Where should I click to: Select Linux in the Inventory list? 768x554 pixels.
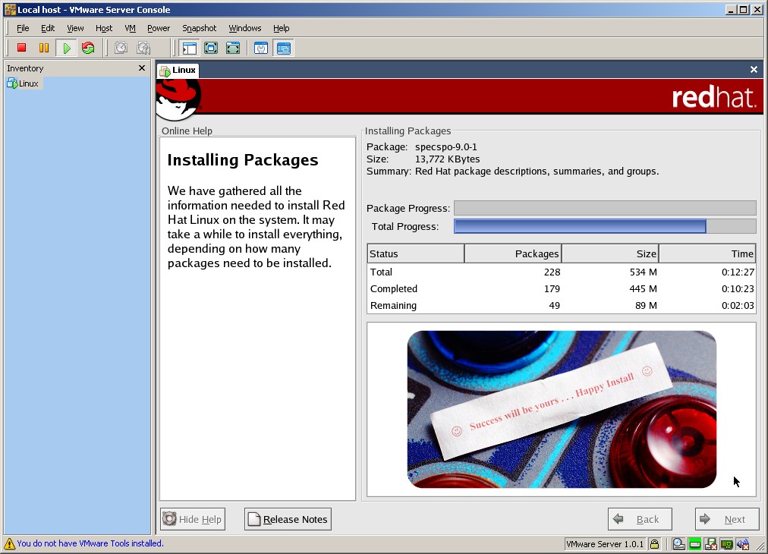click(x=28, y=83)
